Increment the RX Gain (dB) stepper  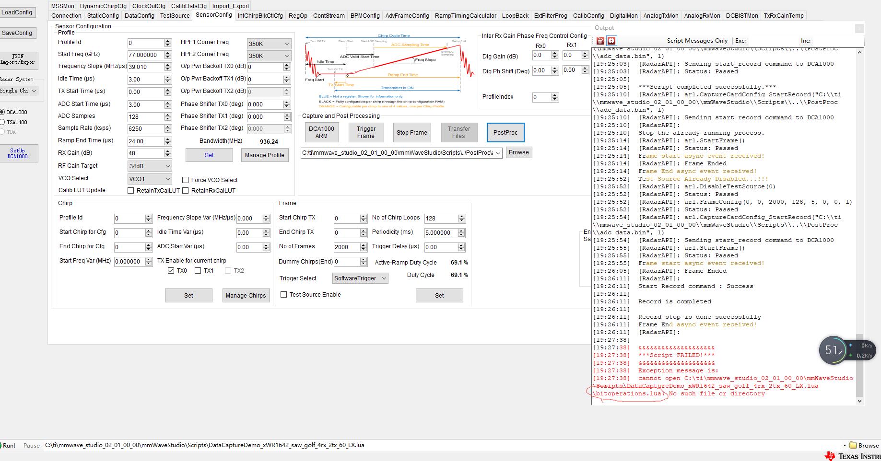point(168,151)
